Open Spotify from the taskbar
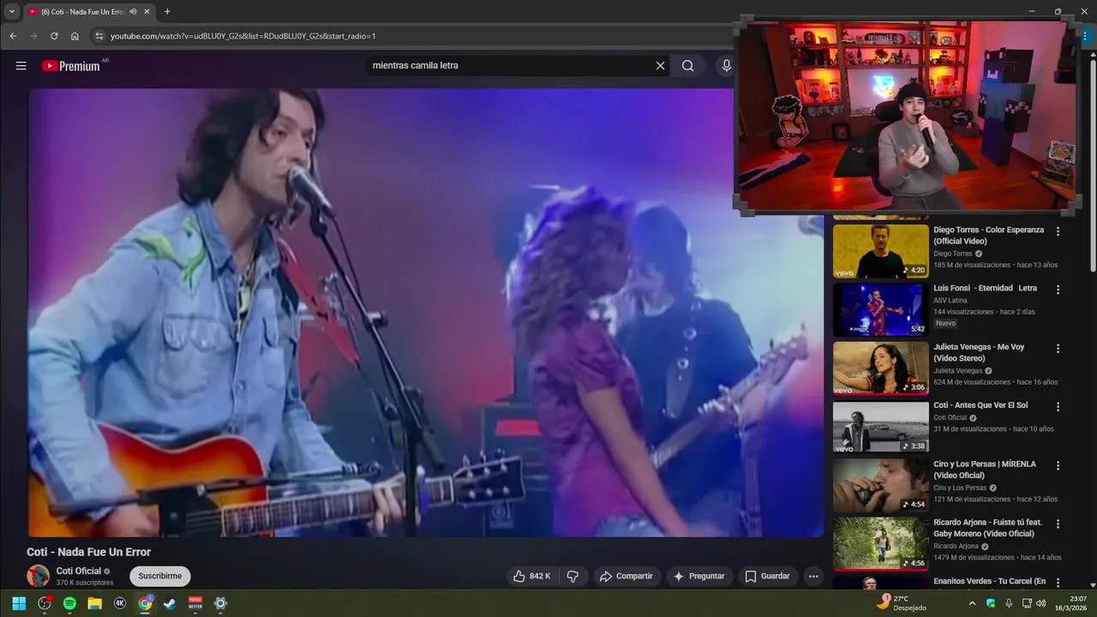The width and height of the screenshot is (1097, 617). 69,603
